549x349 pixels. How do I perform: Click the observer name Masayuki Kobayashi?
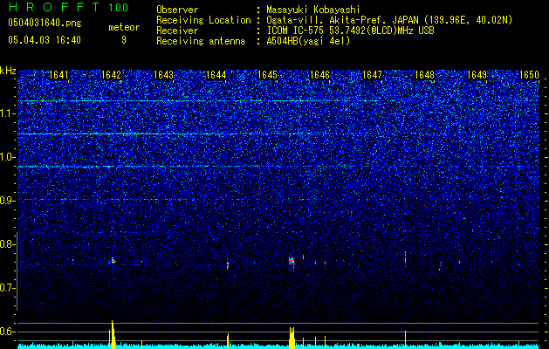click(x=313, y=10)
